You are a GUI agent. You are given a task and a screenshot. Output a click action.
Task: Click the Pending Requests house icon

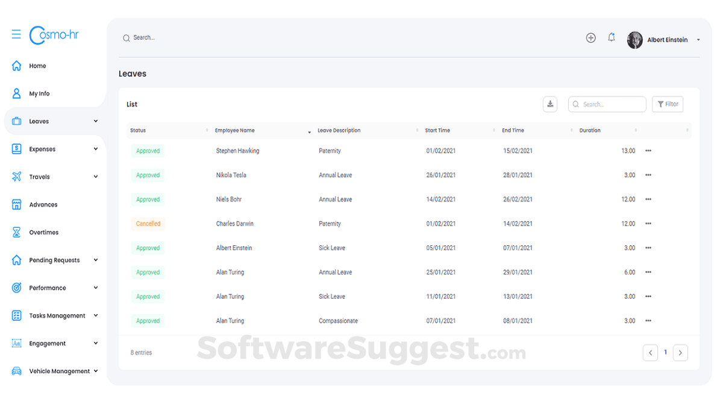(x=17, y=260)
